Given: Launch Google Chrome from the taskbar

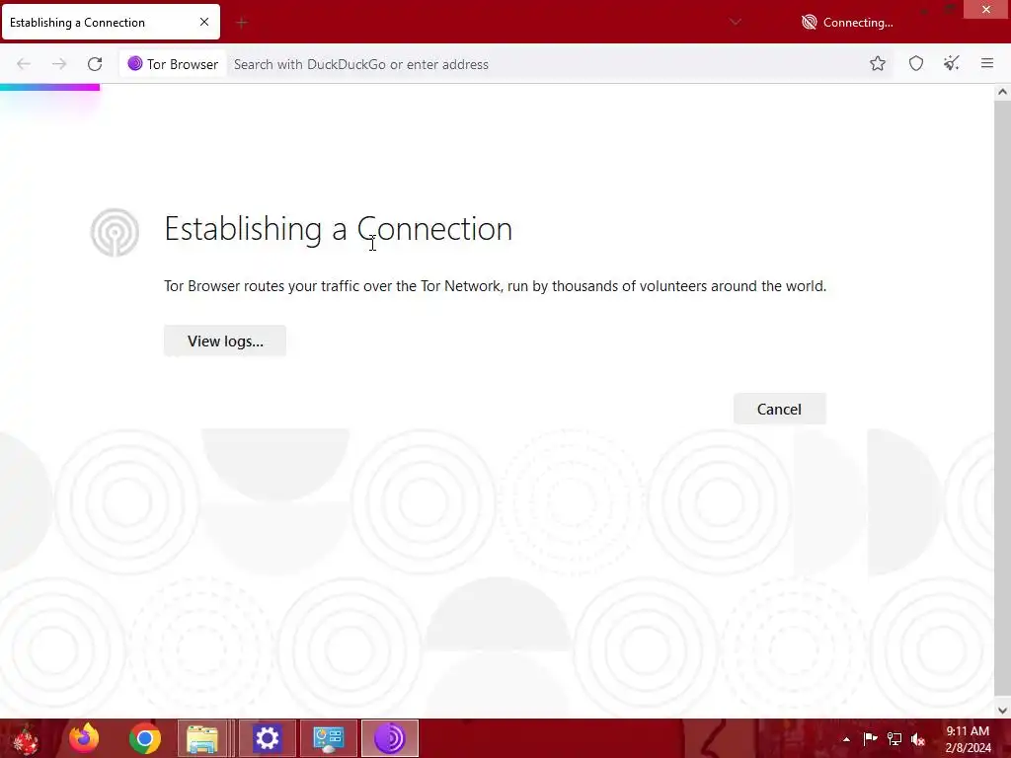Looking at the screenshot, I should tap(144, 738).
